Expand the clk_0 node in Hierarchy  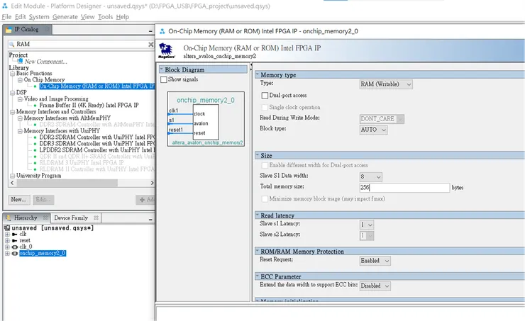click(7, 247)
